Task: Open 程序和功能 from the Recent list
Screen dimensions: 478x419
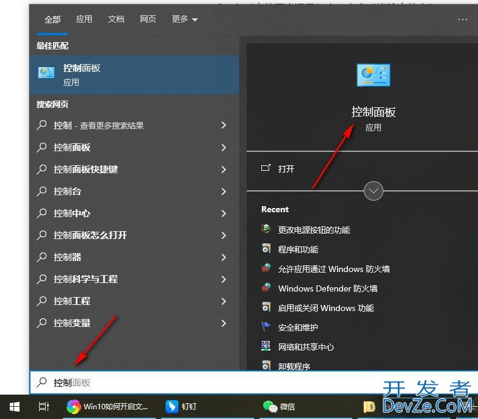Action: [298, 249]
